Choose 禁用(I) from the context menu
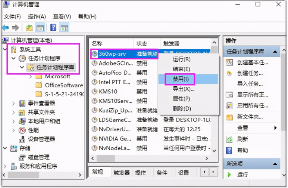The width and height of the screenshot is (288, 188). (181, 79)
